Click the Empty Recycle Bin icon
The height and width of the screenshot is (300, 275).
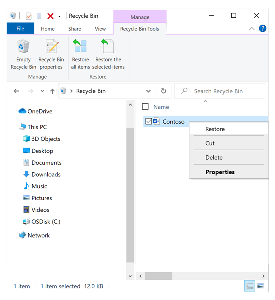pyautogui.click(x=23, y=46)
